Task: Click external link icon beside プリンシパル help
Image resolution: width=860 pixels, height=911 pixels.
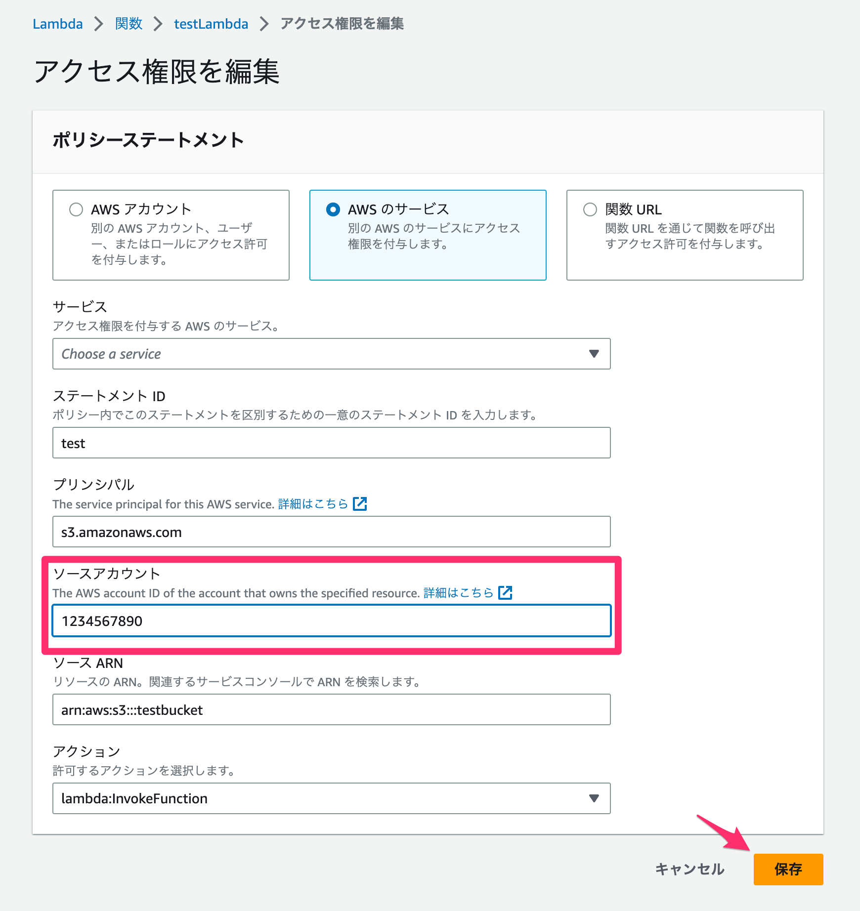Action: pyautogui.click(x=360, y=504)
